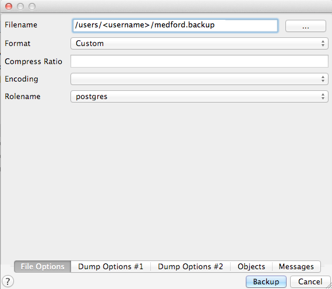
Task: Click into the Compress Ratio field
Action: coord(199,61)
